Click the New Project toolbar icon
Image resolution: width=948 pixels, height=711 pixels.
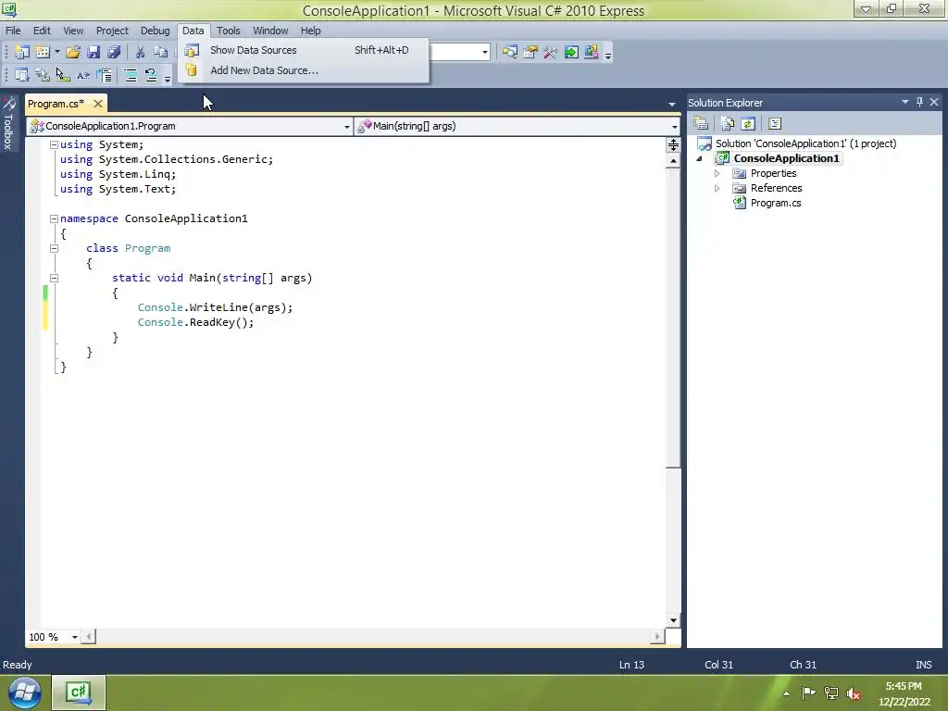(x=22, y=53)
